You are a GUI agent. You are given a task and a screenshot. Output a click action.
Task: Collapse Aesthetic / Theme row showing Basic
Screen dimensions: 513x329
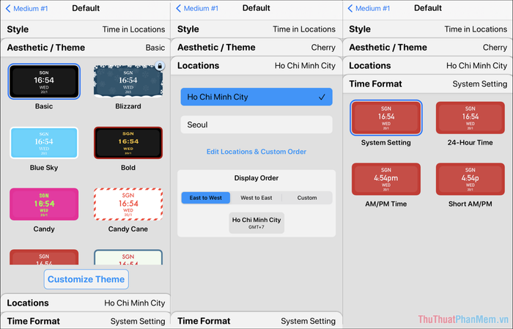click(86, 48)
